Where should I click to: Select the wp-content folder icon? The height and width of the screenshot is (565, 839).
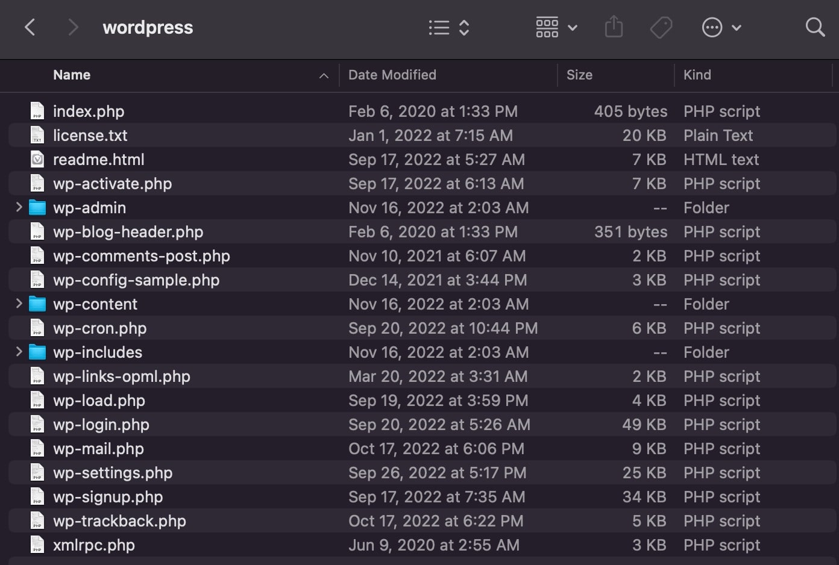pyautogui.click(x=37, y=304)
